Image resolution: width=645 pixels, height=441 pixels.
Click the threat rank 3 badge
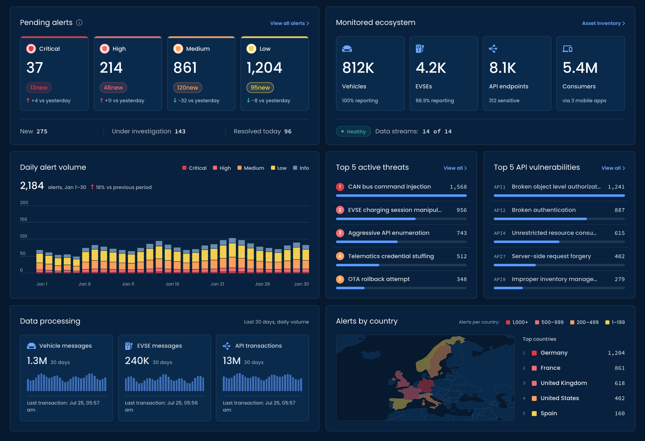pyautogui.click(x=340, y=233)
